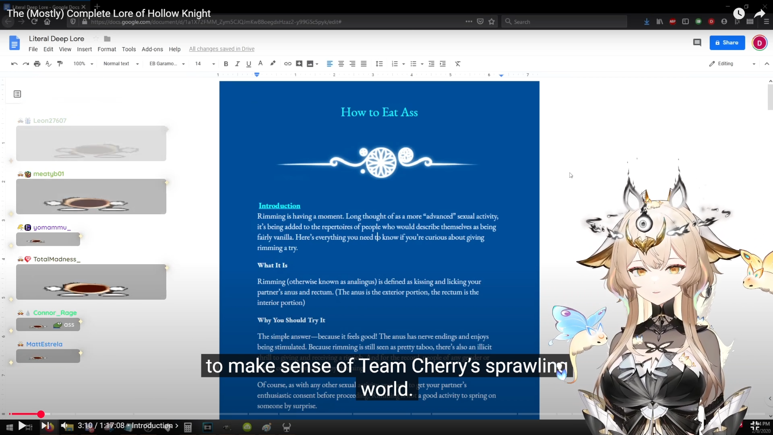This screenshot has width=773, height=435.
Task: Open the Google account avatar D
Action: tap(759, 43)
